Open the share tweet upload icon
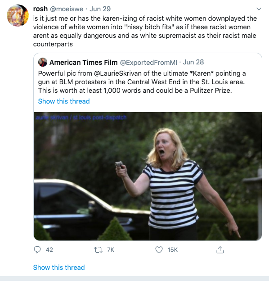This screenshot has width=269, height=286. coord(220,250)
